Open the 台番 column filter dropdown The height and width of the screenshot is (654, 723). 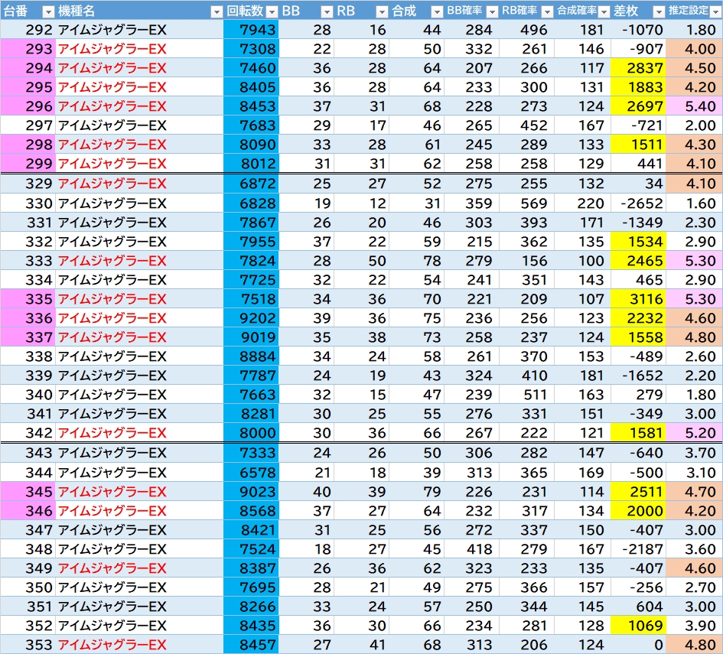point(48,12)
